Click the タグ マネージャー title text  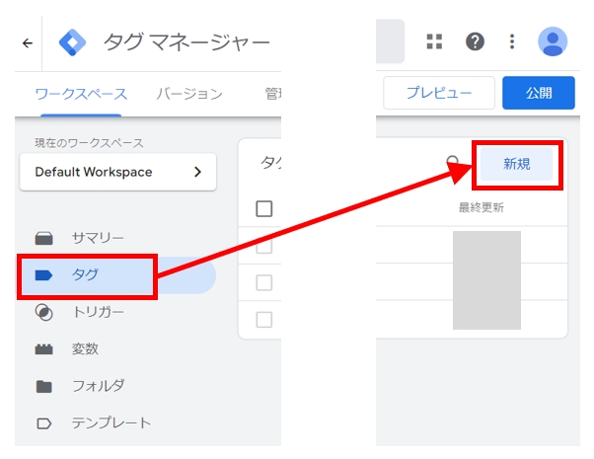(186, 42)
